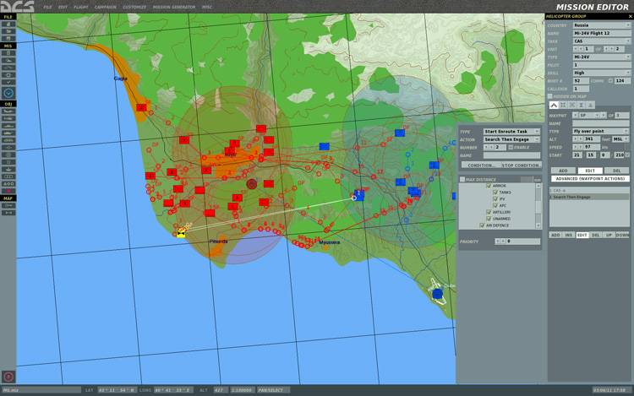Click the checkmark options icon under MIS
This screenshot has height=396, width=634.
click(x=8, y=82)
